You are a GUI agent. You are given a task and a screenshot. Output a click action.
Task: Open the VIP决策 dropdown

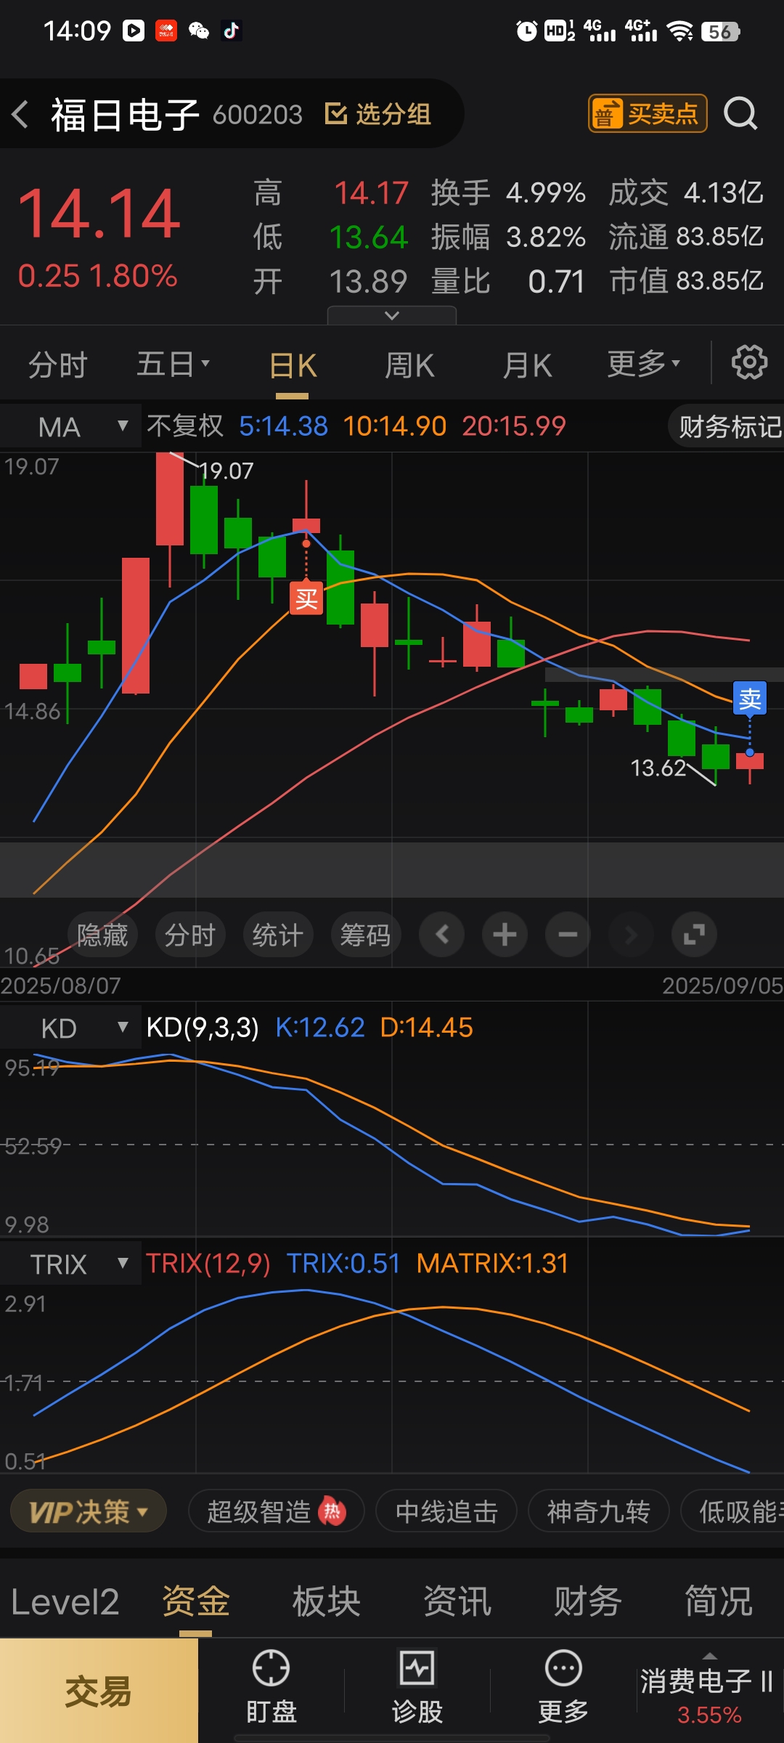click(89, 1512)
